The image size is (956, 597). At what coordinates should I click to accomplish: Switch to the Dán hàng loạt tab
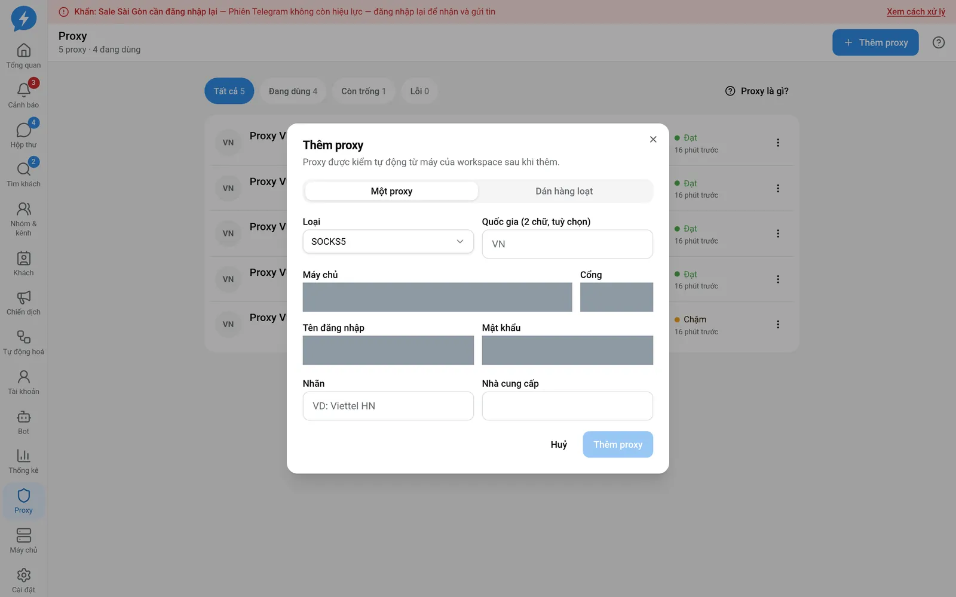[564, 191]
